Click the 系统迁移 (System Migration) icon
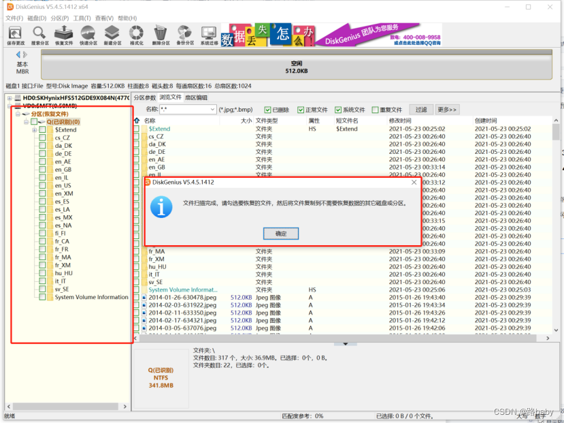The image size is (564, 423). click(x=209, y=34)
